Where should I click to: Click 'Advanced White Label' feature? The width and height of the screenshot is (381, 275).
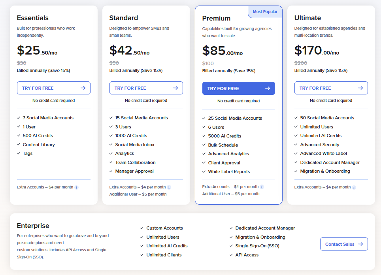point(323,154)
